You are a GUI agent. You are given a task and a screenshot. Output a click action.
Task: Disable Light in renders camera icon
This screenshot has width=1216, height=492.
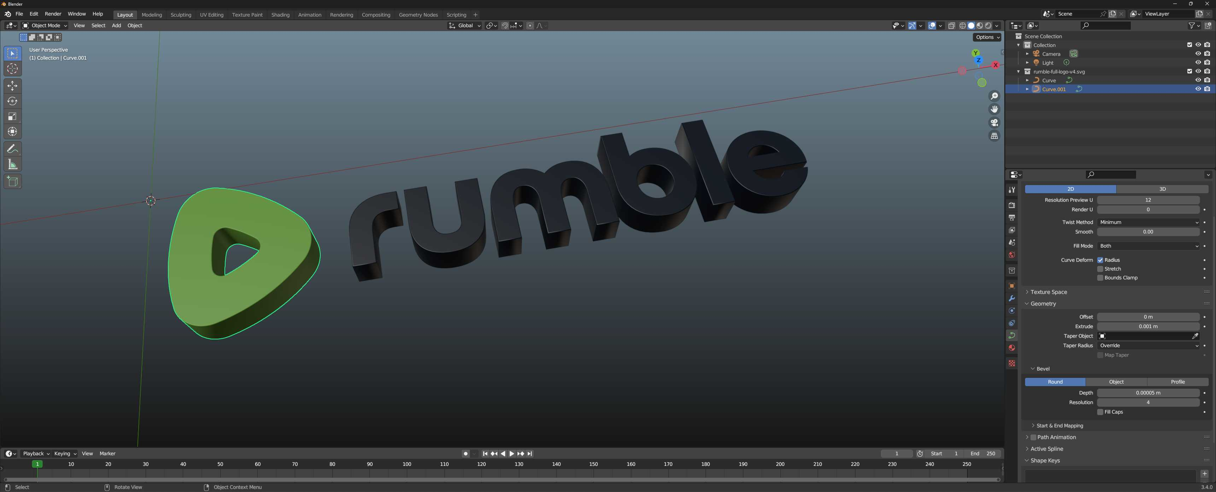click(x=1207, y=63)
